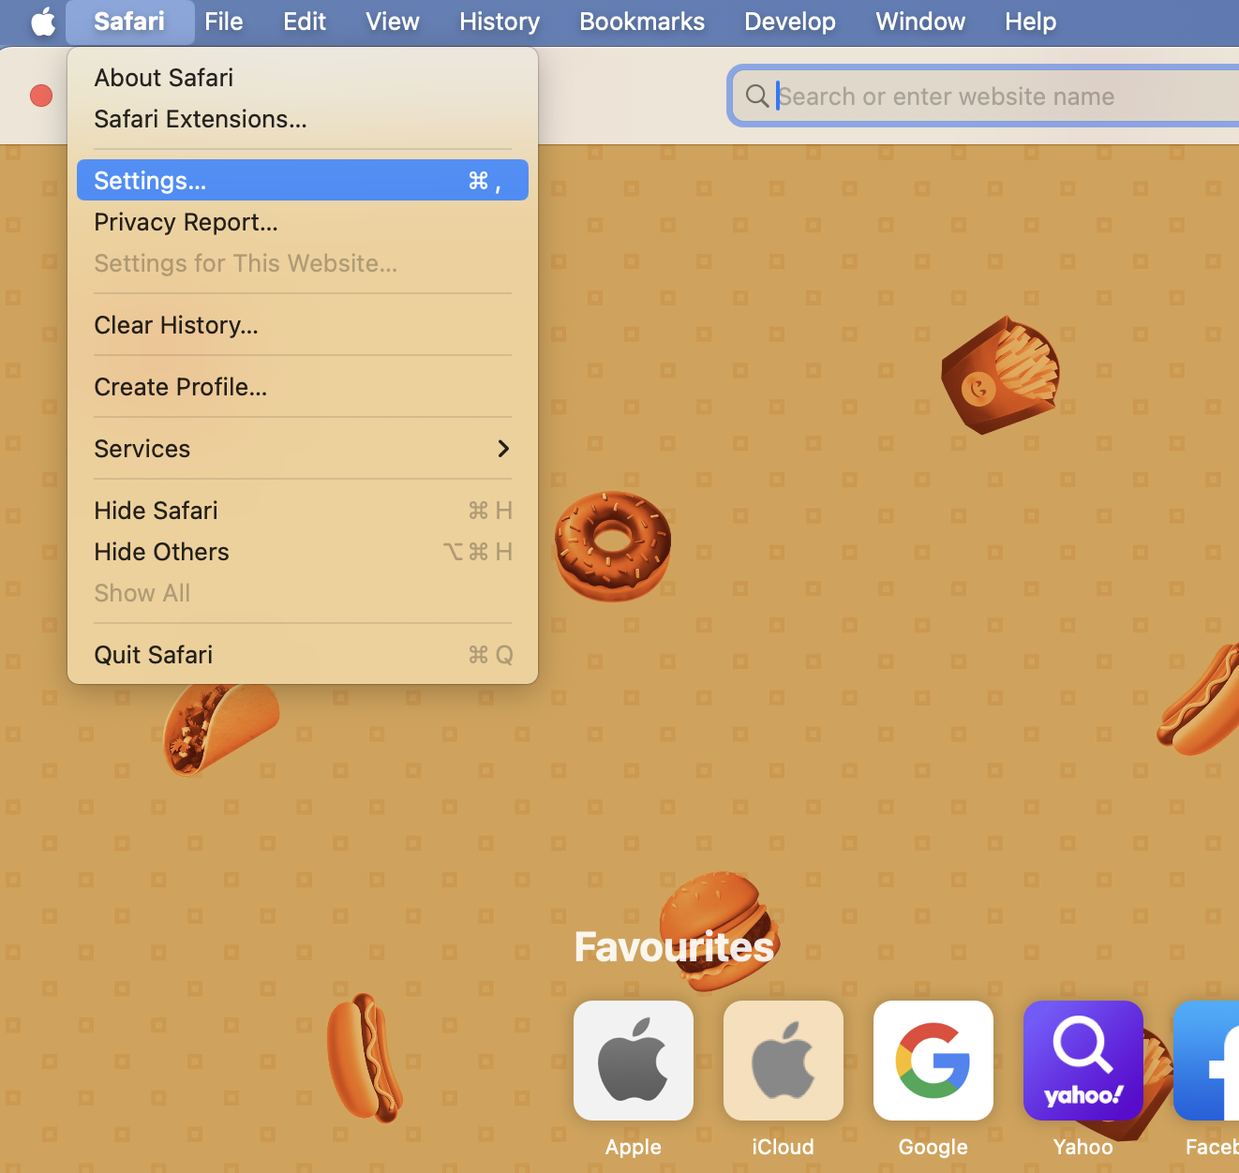Click the magnifying glass in the search field
The image size is (1239, 1173).
click(756, 96)
